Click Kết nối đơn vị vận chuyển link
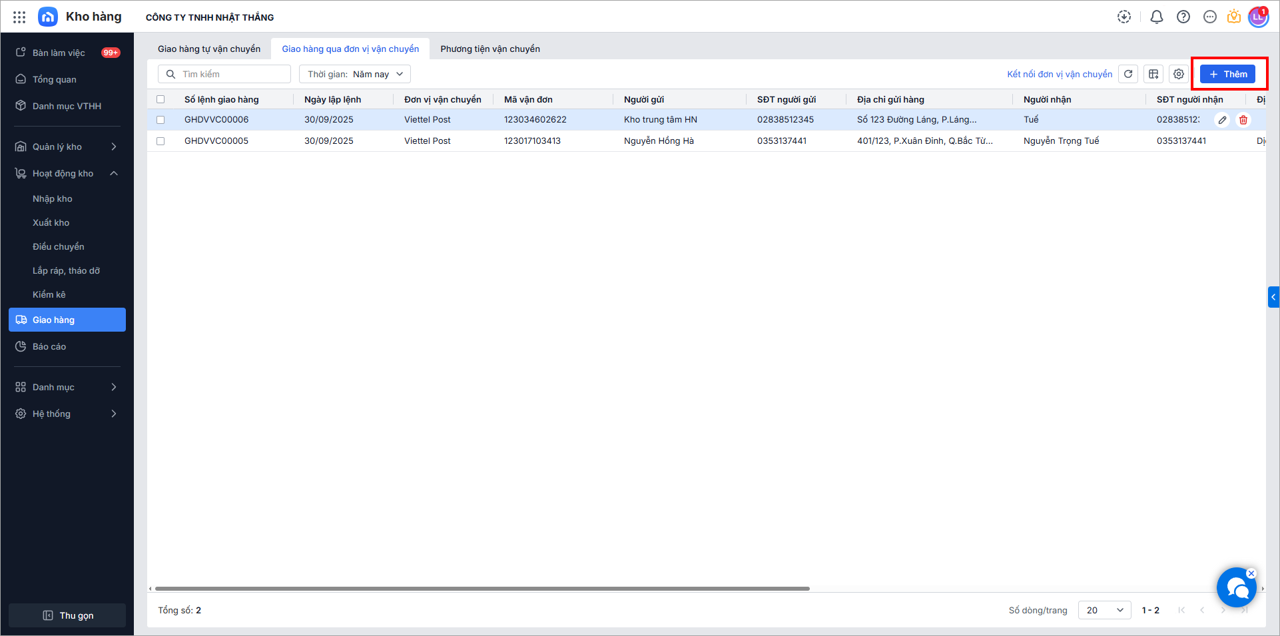1280x636 pixels. [1060, 74]
